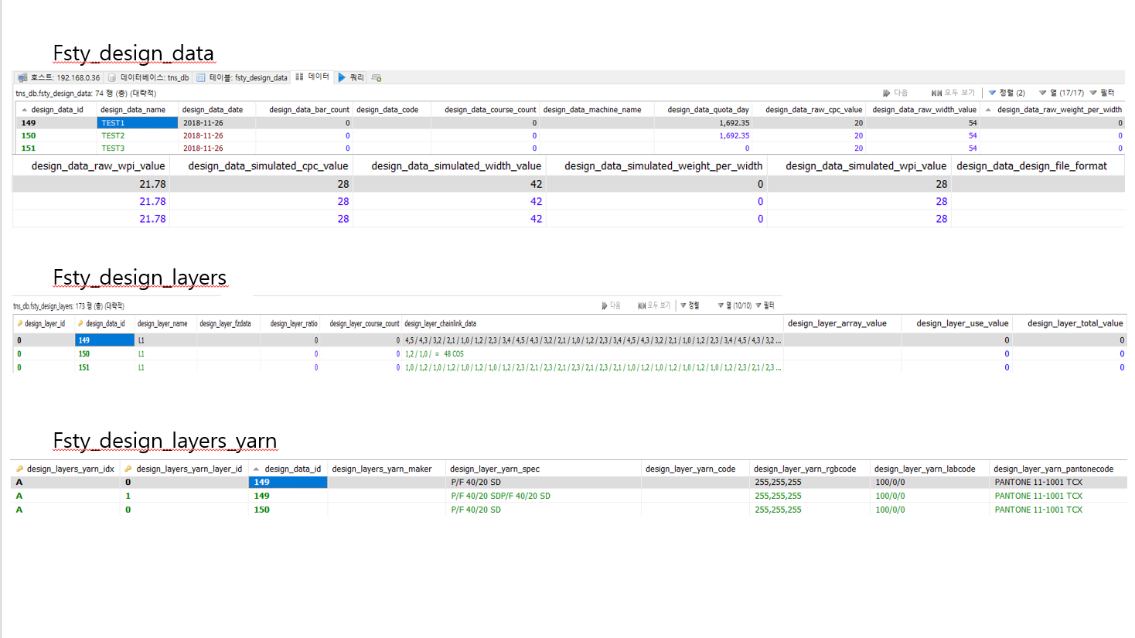Select PANTONE 11-1001 TCX cell in first row
The height and width of the screenshot is (638, 1135).
[1038, 482]
